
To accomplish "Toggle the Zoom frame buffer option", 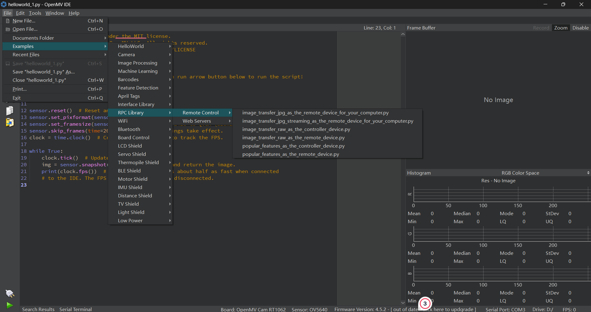I will tap(561, 28).
